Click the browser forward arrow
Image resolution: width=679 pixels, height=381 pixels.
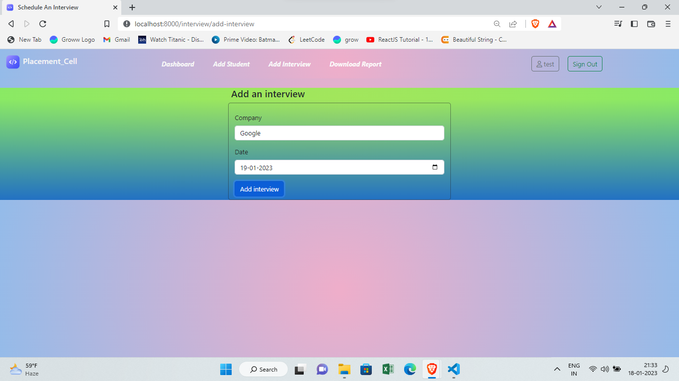(27, 24)
